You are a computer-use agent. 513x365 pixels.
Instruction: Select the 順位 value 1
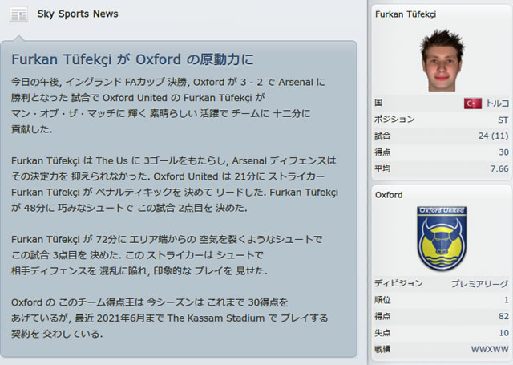click(x=507, y=300)
